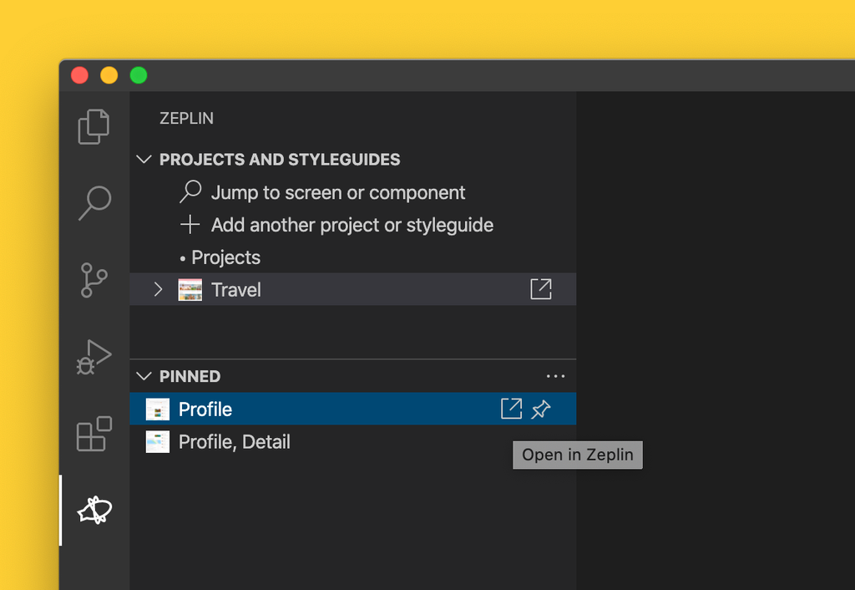The width and height of the screenshot is (855, 590).
Task: Click the Zeplin bell icon in the activity bar
Action: point(93,511)
